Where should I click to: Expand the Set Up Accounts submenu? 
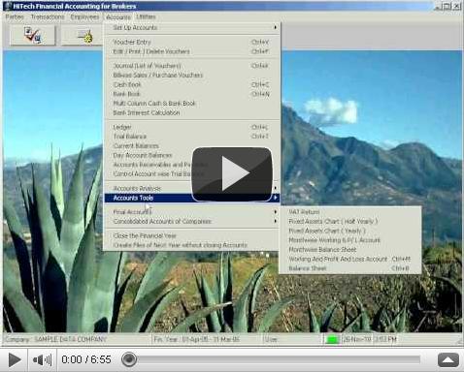(x=192, y=28)
